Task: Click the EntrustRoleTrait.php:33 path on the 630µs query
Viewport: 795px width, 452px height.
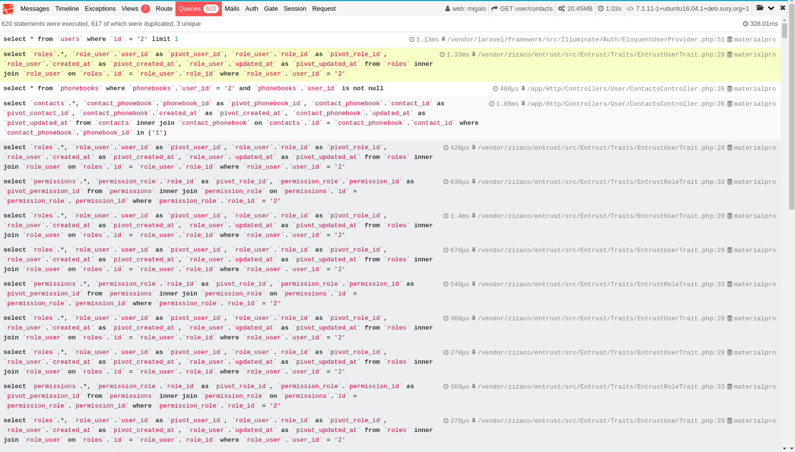Action: point(601,182)
